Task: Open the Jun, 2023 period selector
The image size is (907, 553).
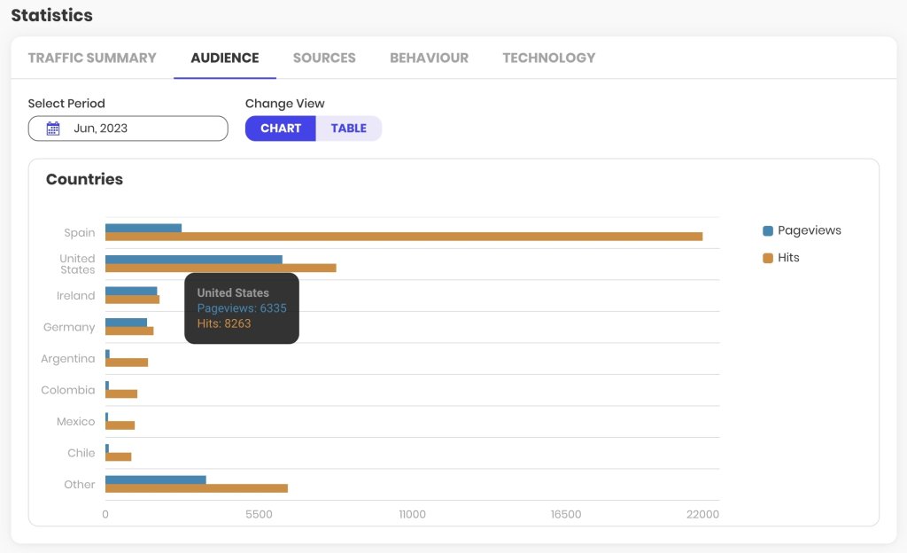Action: tap(128, 129)
